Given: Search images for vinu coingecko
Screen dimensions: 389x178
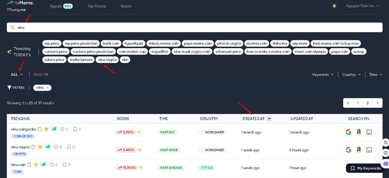Looking at the screenshot, I should [369, 132].
